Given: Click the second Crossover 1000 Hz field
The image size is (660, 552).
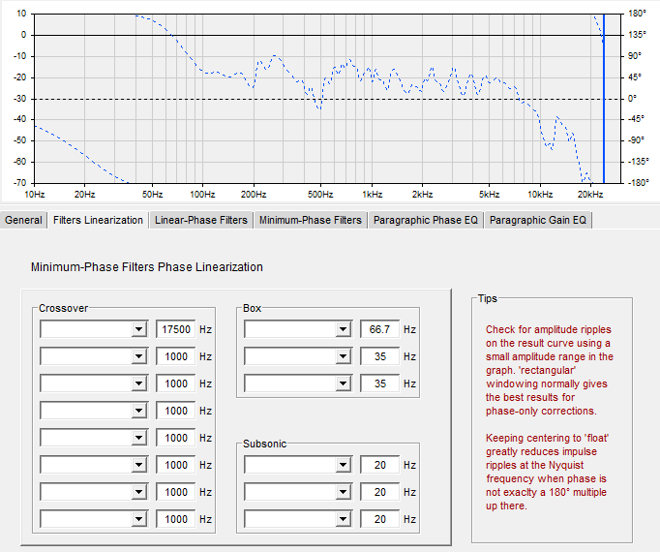Looking at the screenshot, I should pyautogui.click(x=175, y=356).
